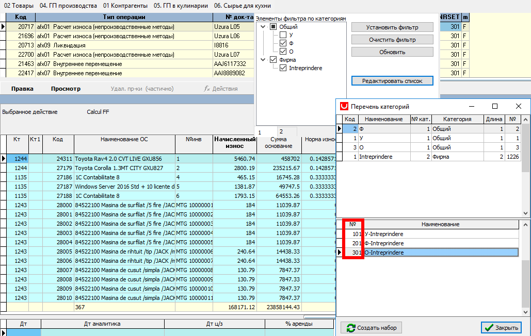This screenshot has width=531, height=336.
Task: Toggle the Общий category checkbox
Action: point(273,27)
